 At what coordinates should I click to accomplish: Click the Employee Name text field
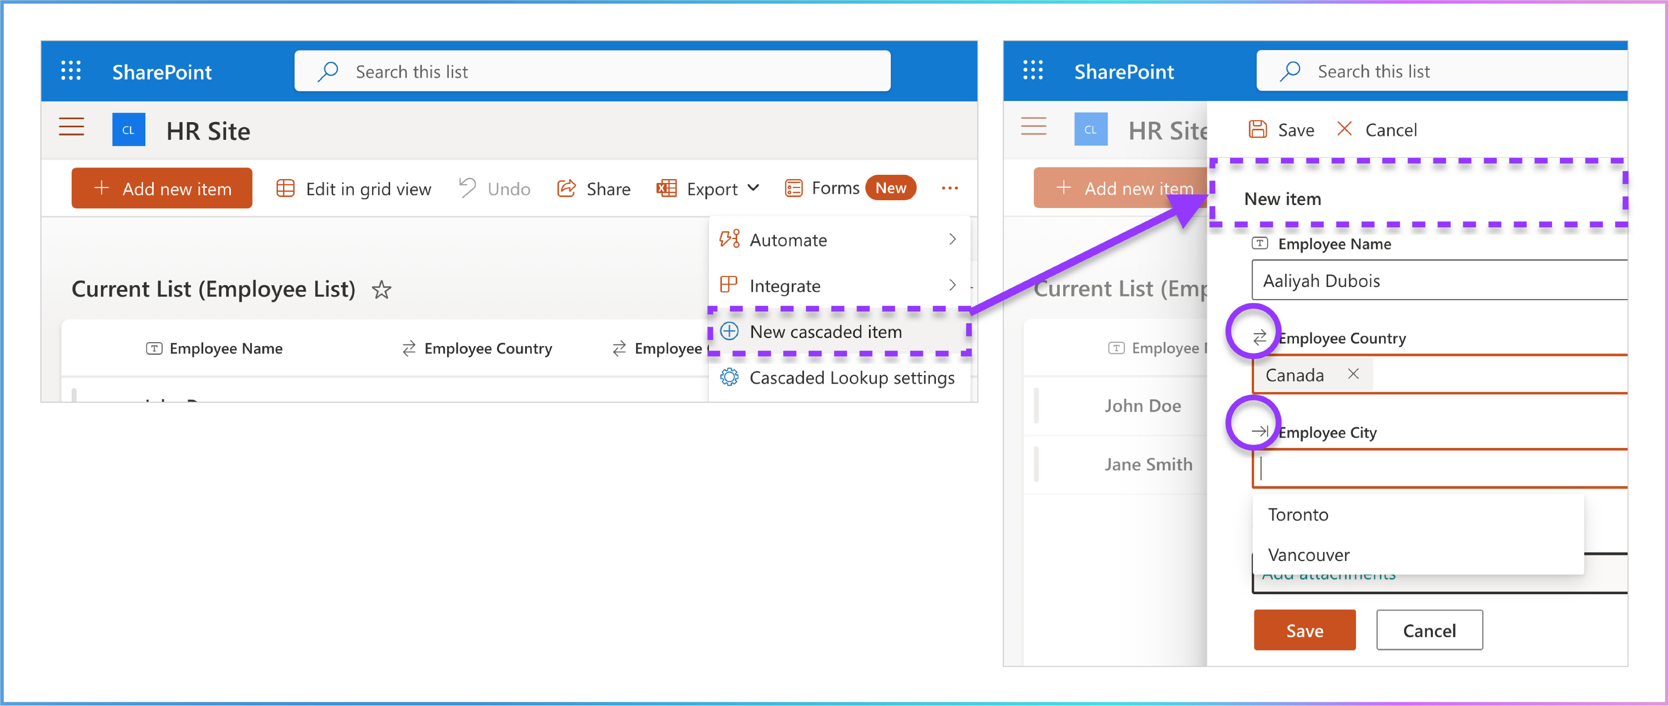tap(1438, 281)
